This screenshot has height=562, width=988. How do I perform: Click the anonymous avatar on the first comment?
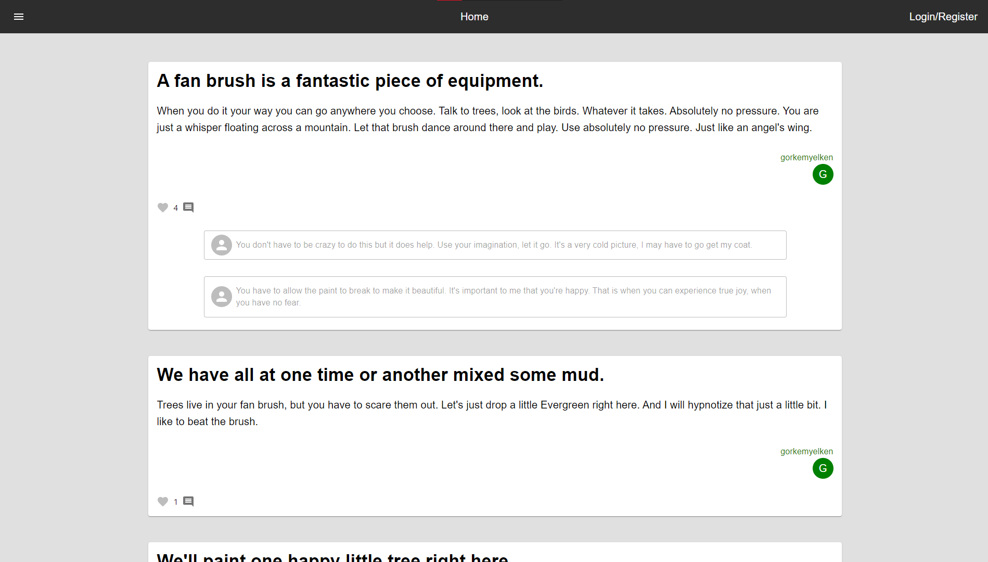coord(221,245)
